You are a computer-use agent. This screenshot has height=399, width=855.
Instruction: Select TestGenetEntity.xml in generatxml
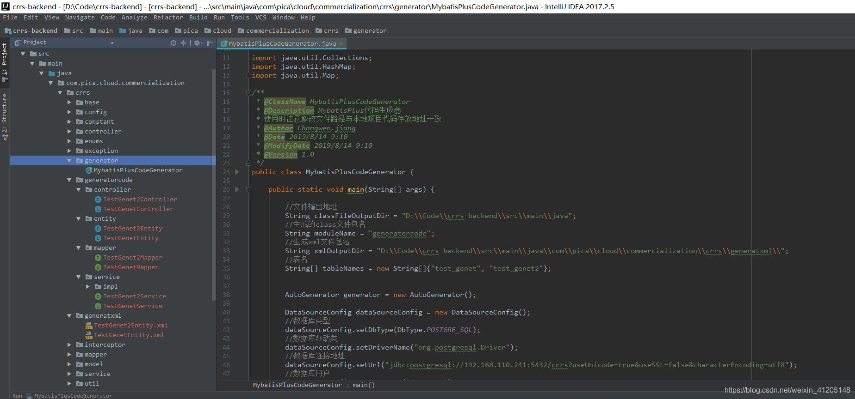click(129, 335)
